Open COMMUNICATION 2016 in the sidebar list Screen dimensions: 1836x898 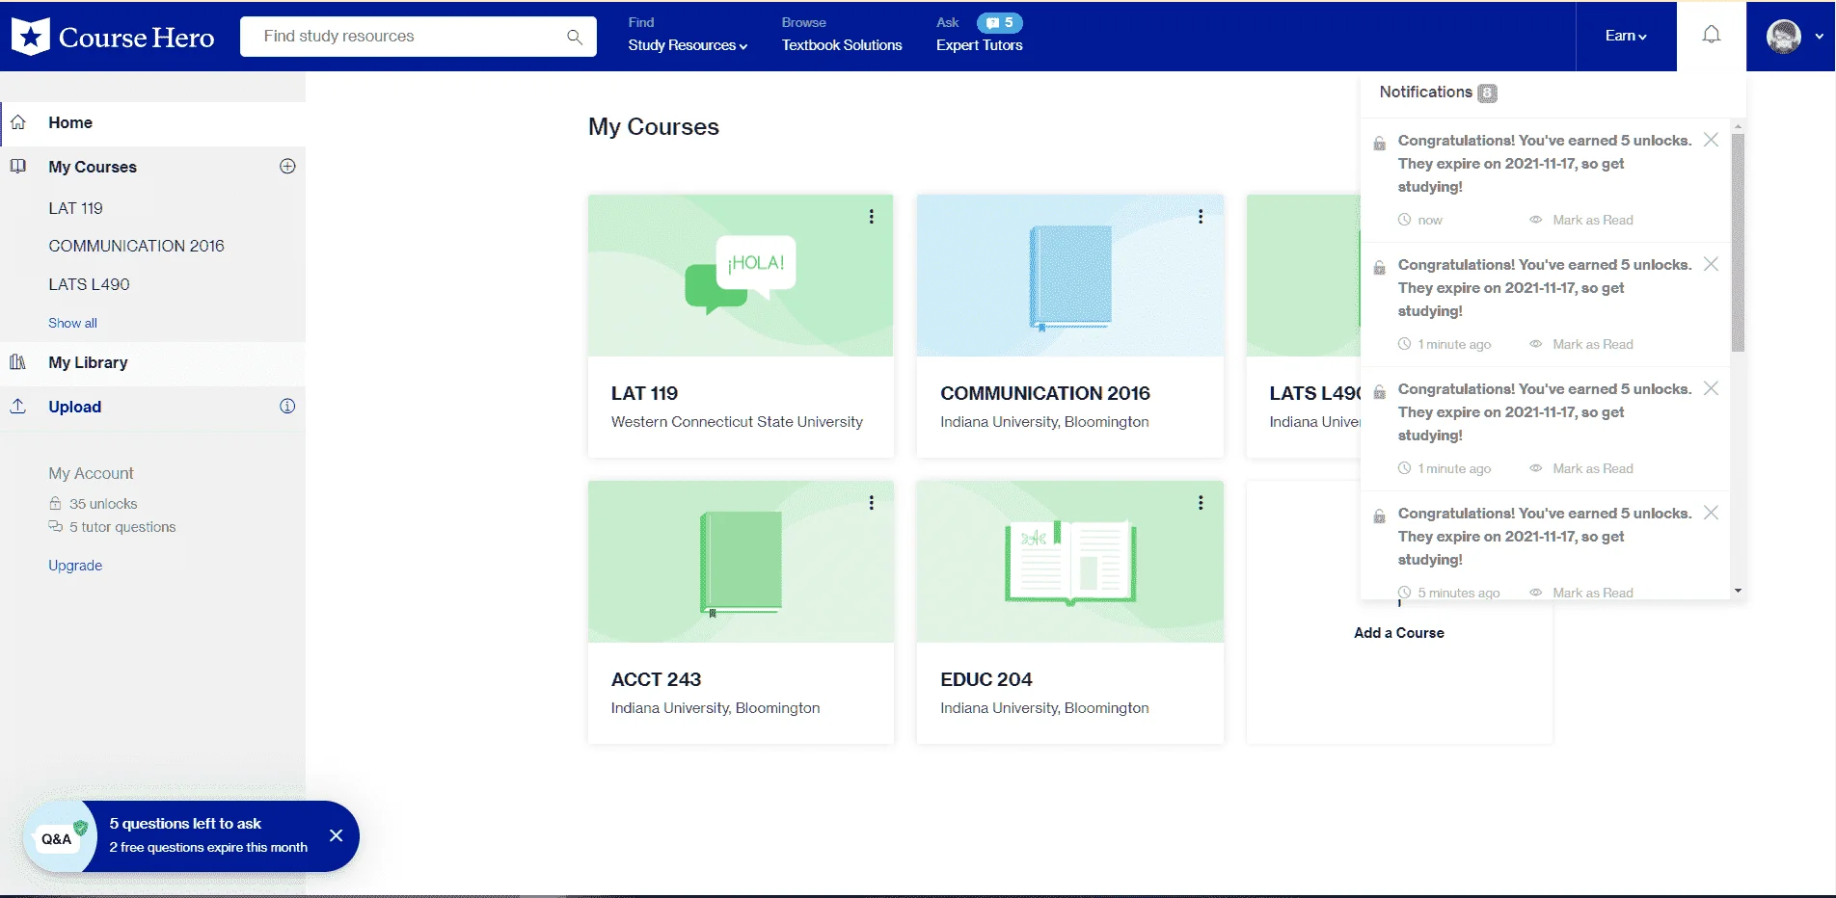pyautogui.click(x=136, y=246)
